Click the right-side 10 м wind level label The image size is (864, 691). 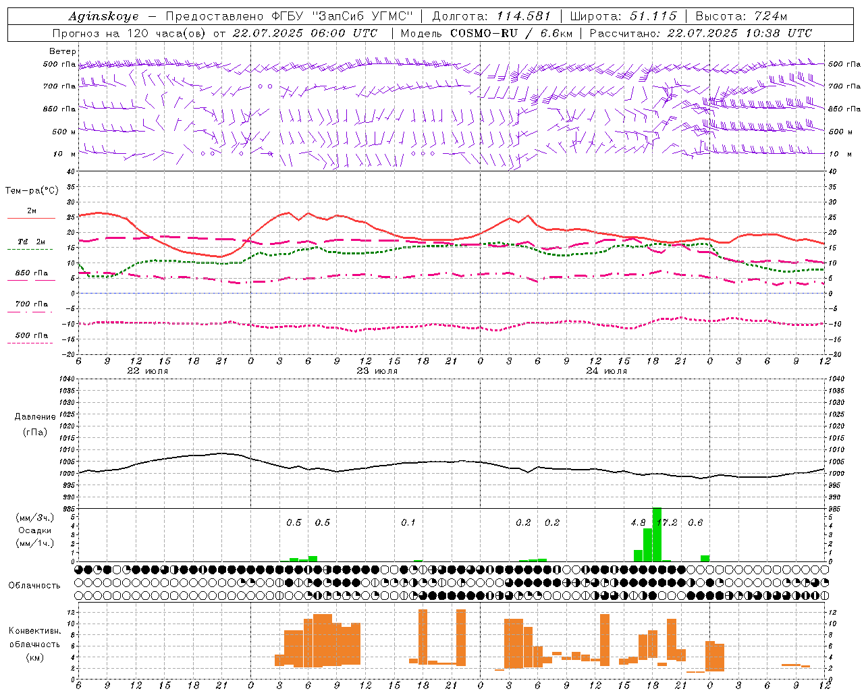[840, 154]
